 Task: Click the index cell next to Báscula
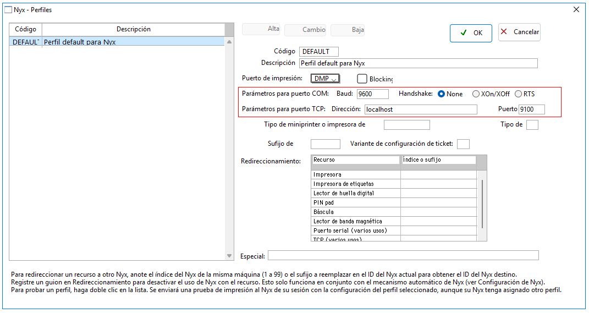[x=439, y=212]
